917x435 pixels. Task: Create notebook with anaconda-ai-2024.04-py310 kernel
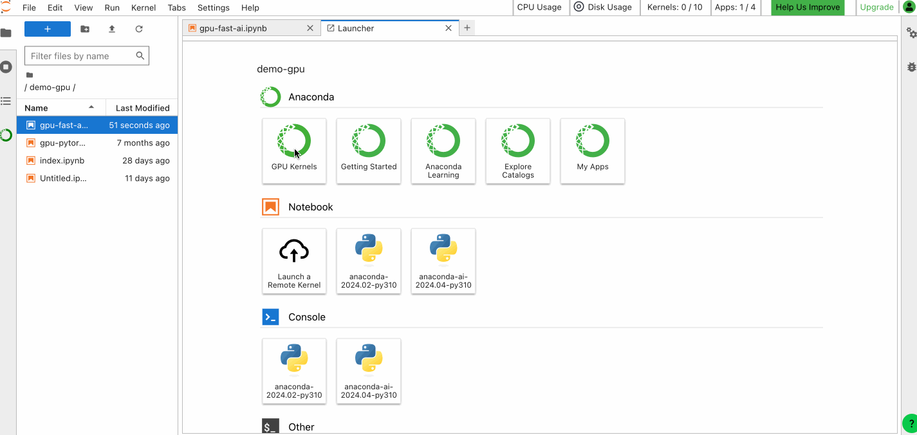click(443, 261)
